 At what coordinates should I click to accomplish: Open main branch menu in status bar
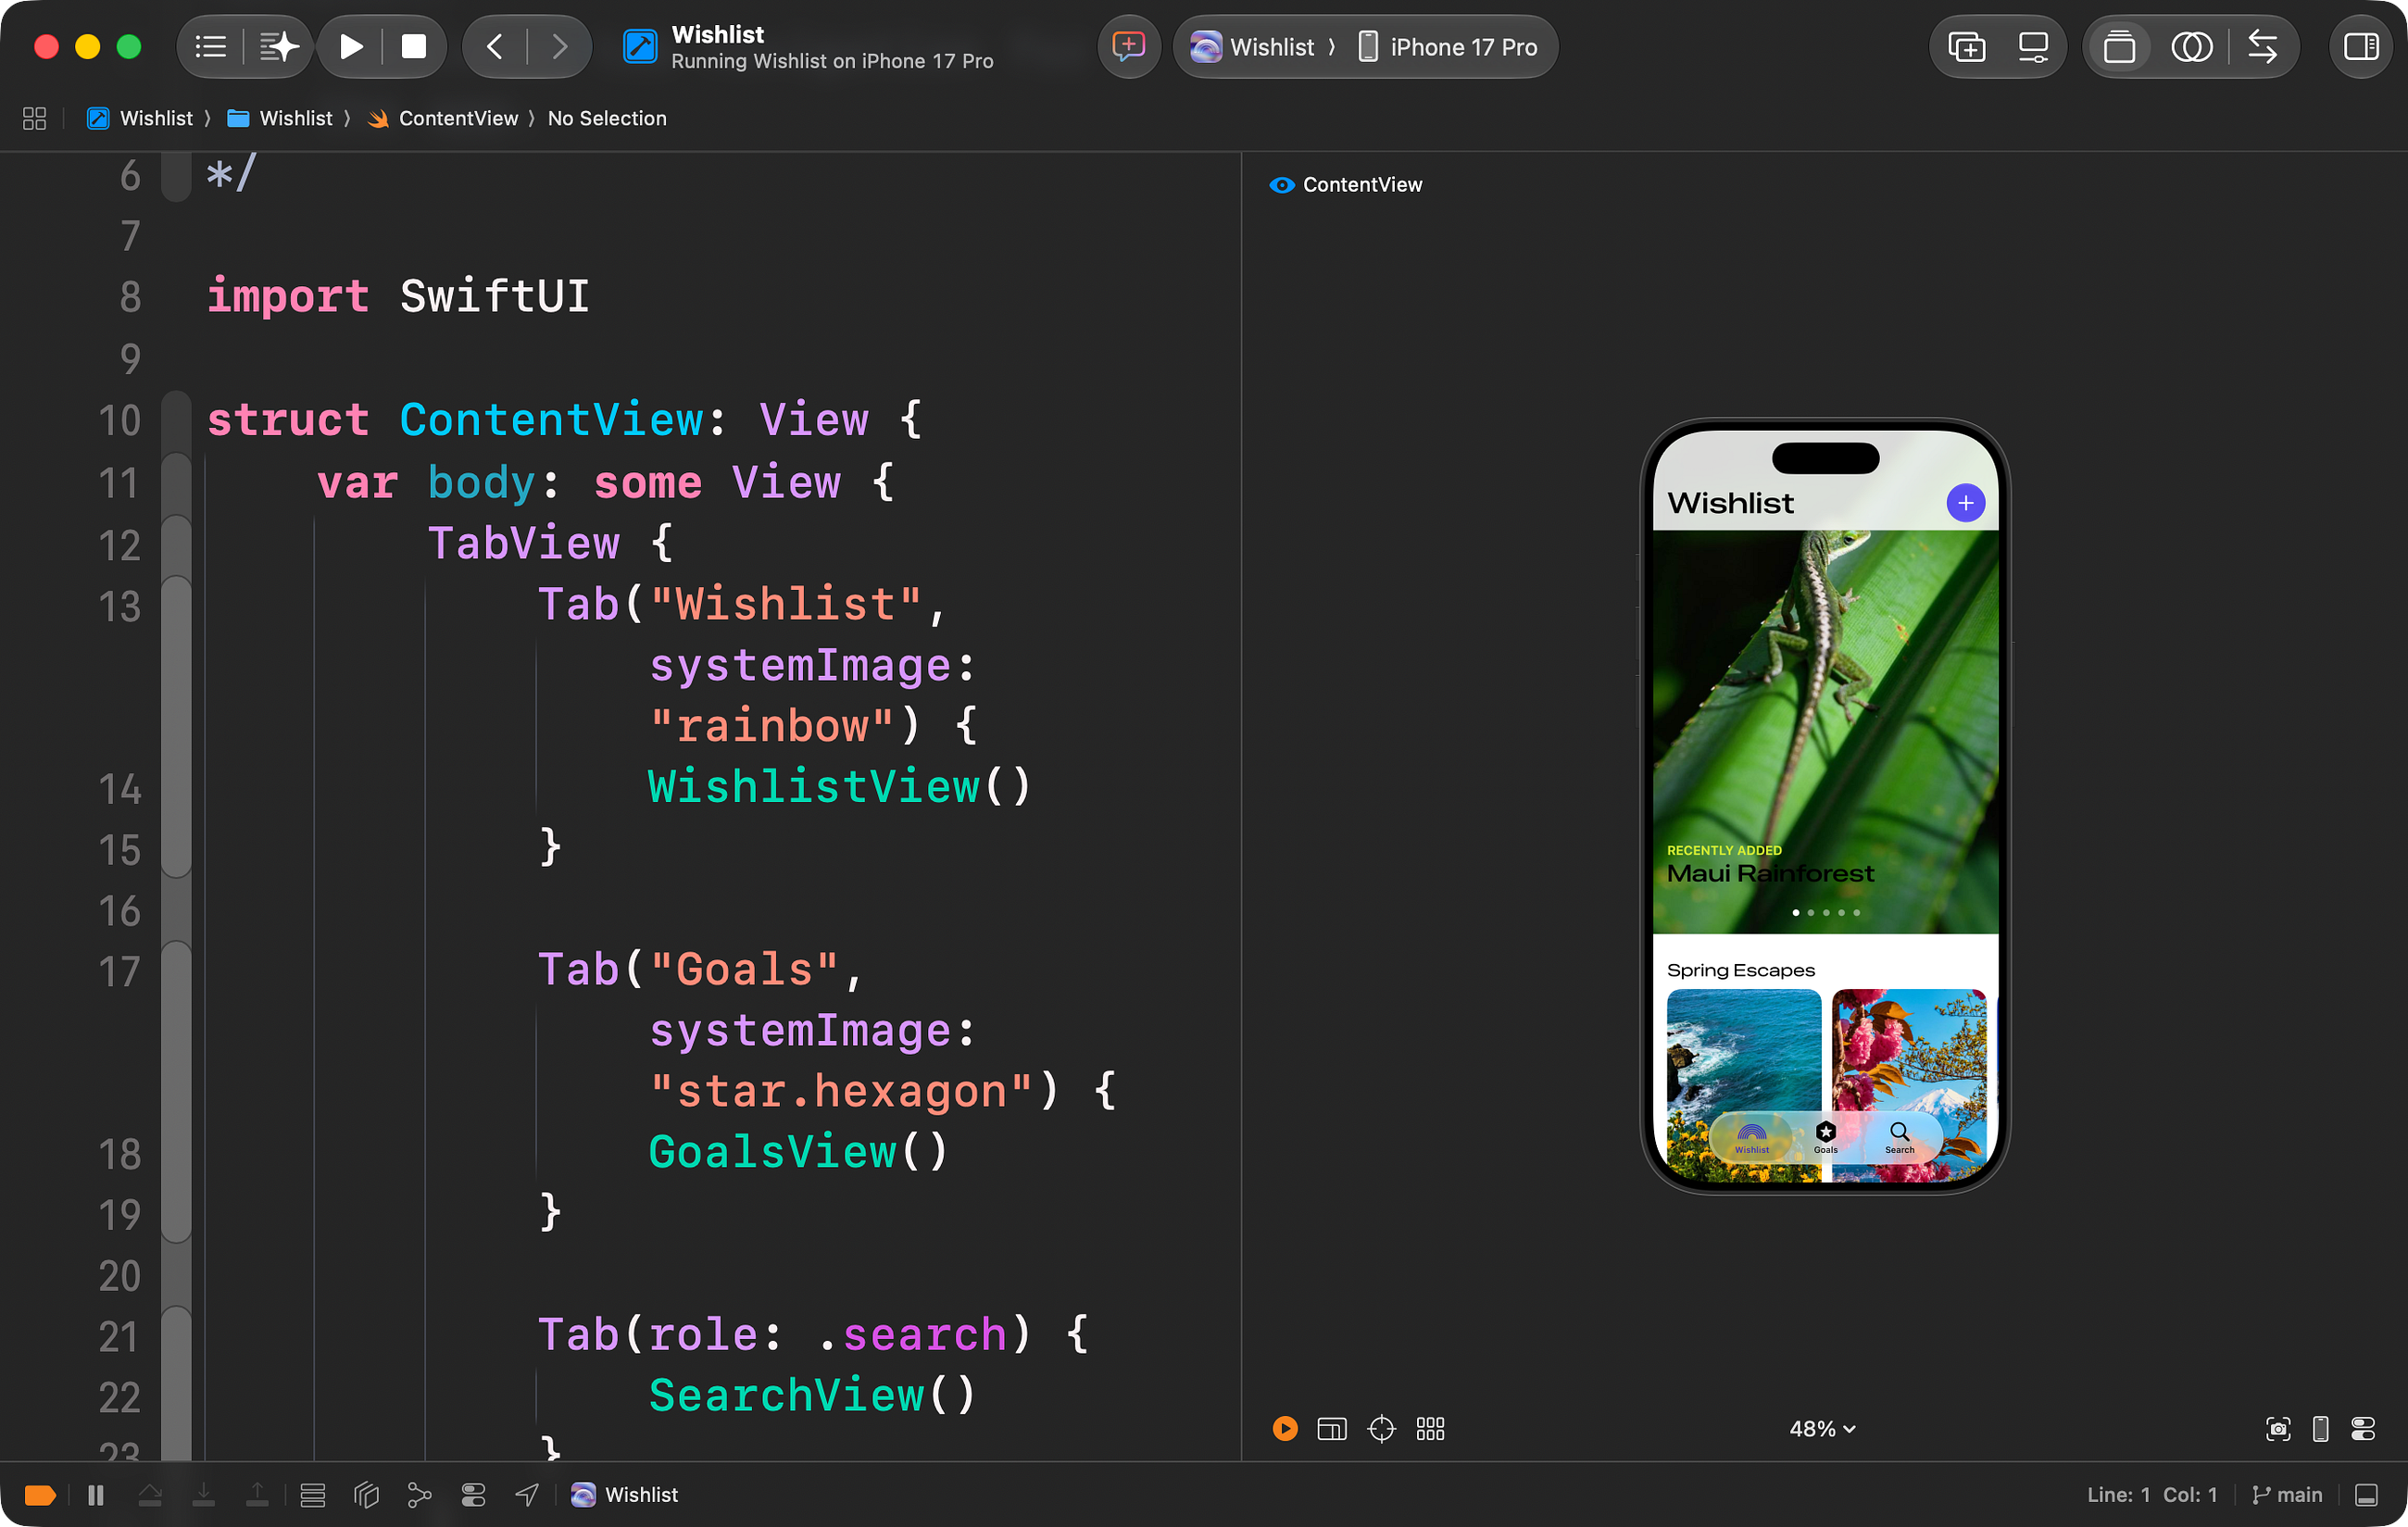point(2287,1495)
